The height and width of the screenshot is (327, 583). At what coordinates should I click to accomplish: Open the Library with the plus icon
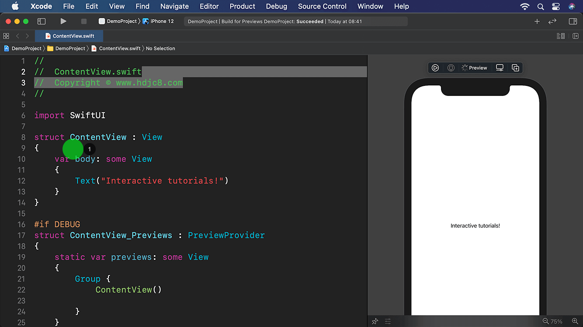537,21
